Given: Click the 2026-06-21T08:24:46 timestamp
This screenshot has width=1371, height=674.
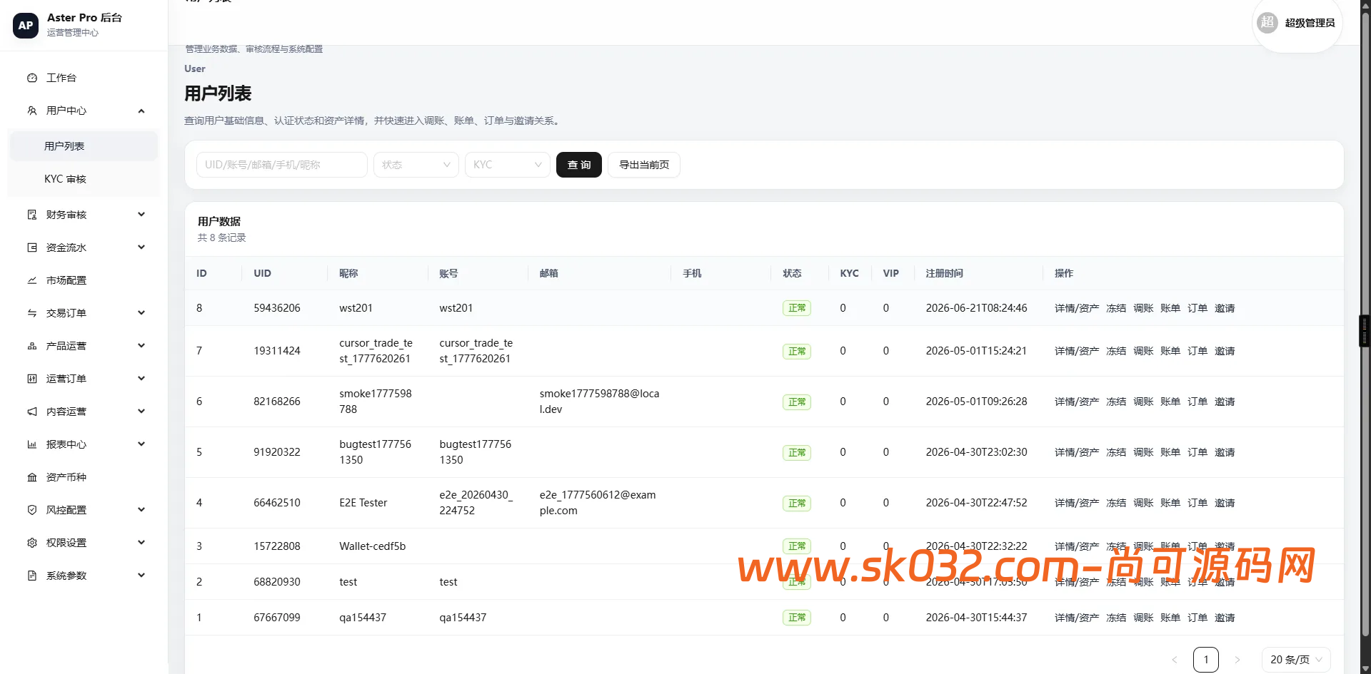Looking at the screenshot, I should (x=976, y=308).
